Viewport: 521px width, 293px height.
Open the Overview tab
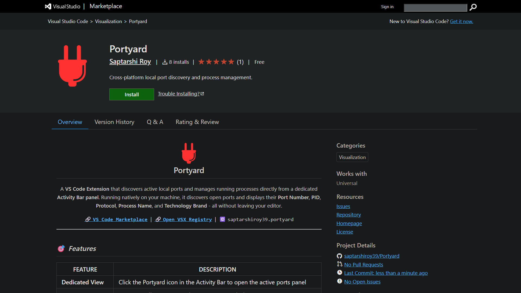pos(70,122)
